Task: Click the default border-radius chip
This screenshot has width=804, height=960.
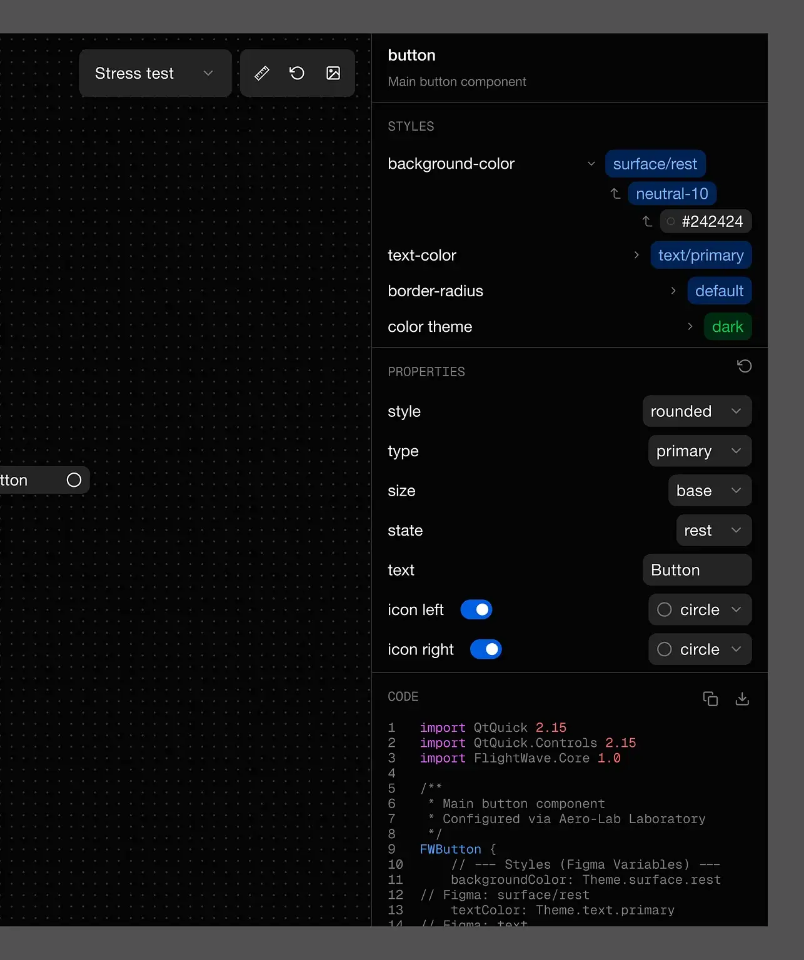Action: (x=720, y=291)
